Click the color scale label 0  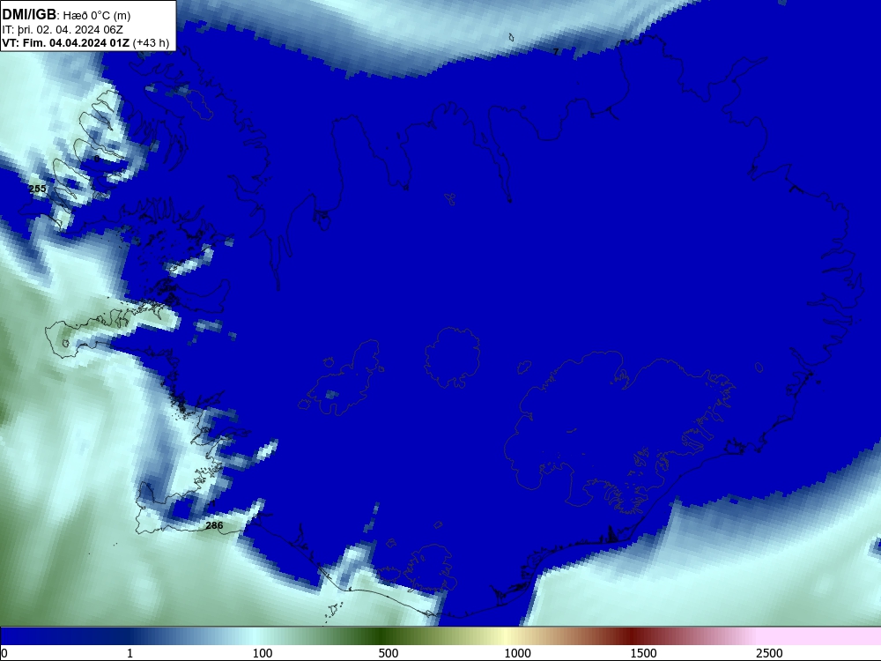click(x=4, y=653)
